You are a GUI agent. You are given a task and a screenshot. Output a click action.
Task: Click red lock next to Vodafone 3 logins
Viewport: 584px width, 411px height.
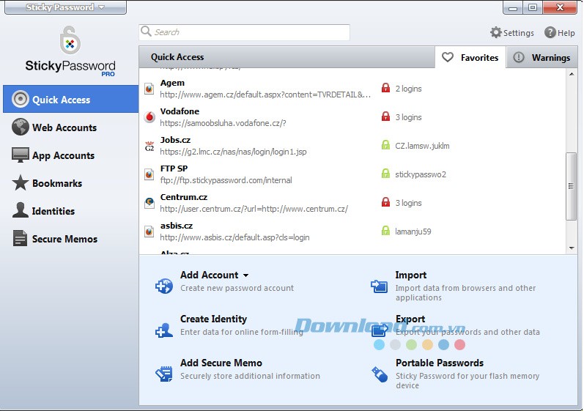tap(386, 116)
